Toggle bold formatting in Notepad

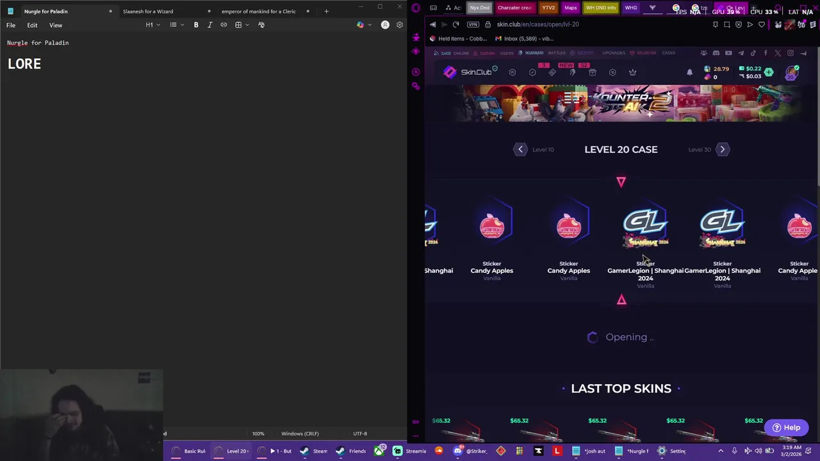click(196, 25)
